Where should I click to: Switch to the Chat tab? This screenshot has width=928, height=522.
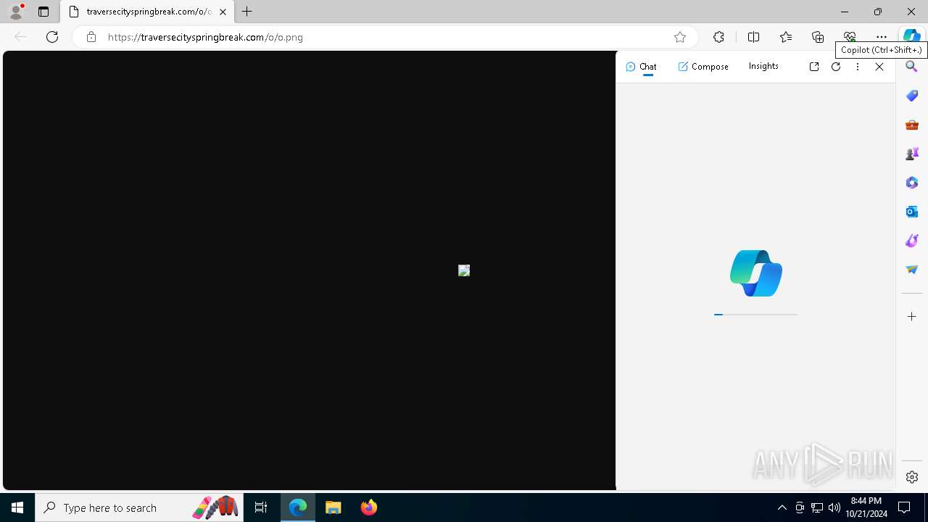641,67
